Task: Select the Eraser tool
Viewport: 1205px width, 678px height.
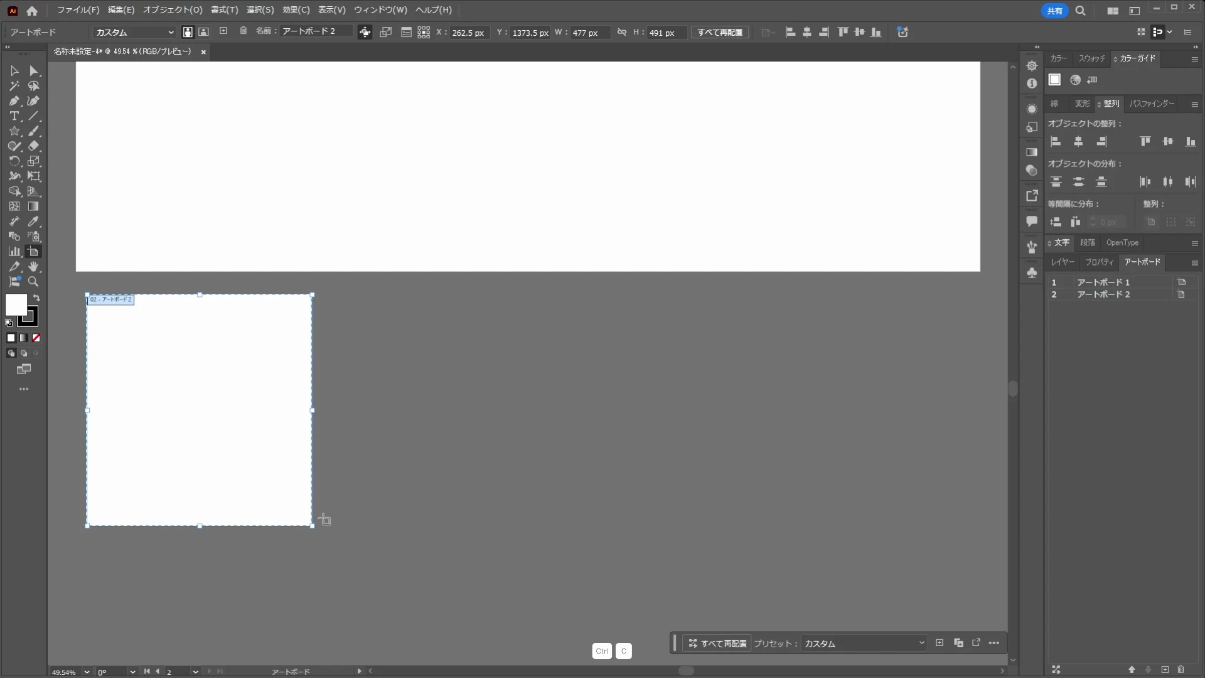Action: pos(34,146)
